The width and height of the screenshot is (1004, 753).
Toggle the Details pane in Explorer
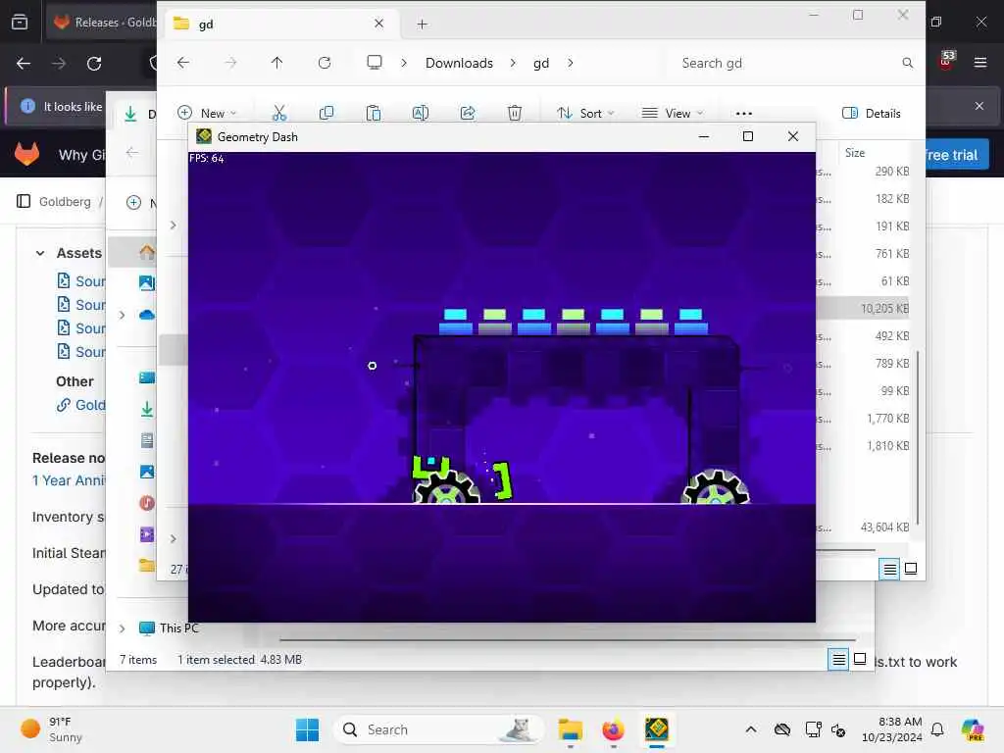871,114
